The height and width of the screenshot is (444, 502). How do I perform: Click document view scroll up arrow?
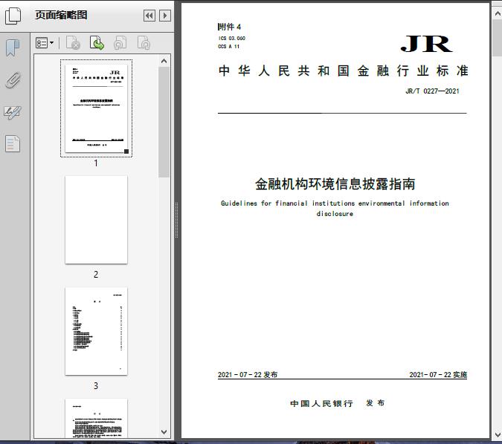pyautogui.click(x=498, y=13)
